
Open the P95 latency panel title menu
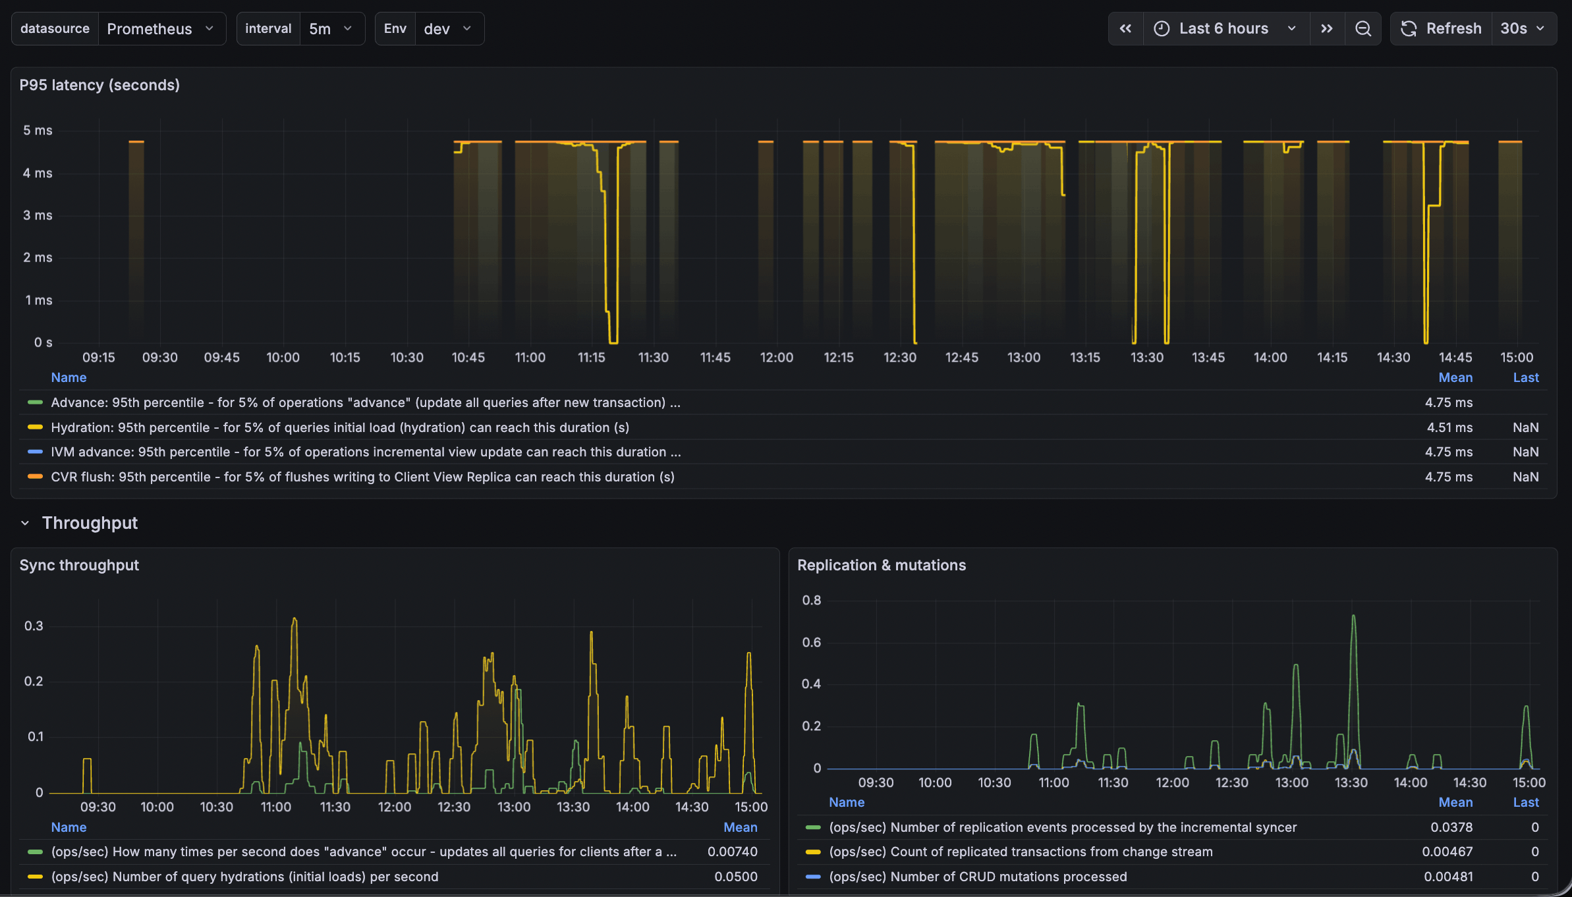tap(99, 85)
